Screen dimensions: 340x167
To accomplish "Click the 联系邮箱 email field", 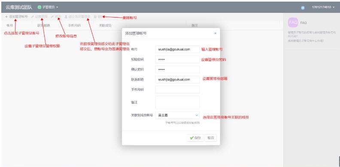I will click(x=177, y=79).
